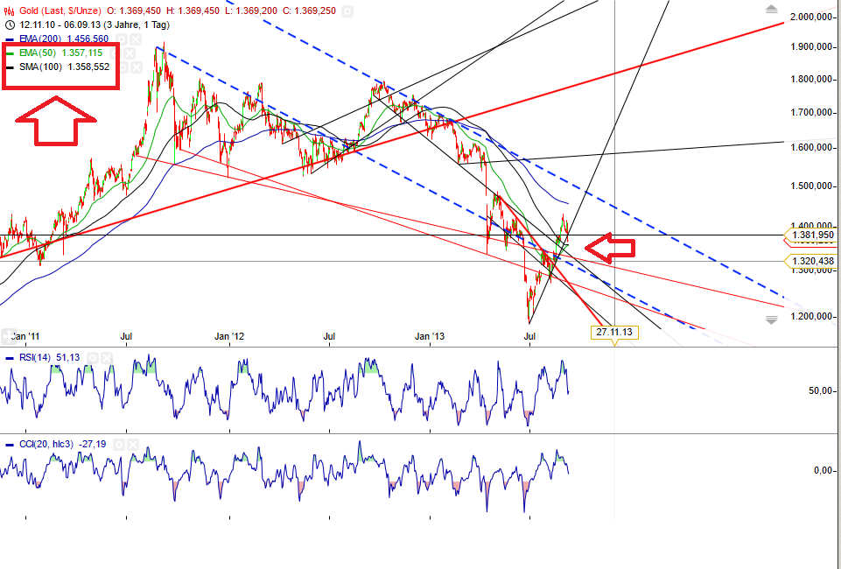Open settings for the RSI(14) indicator
The image size is (841, 569).
[x=93, y=357]
